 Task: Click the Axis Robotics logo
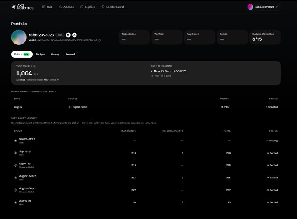tap(22, 7)
